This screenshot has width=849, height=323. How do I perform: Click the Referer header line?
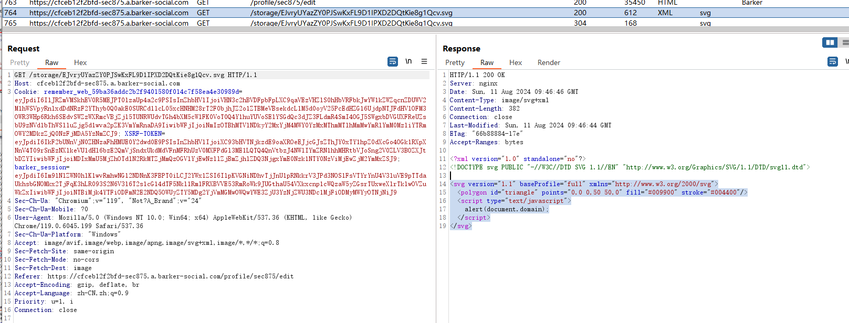[154, 276]
